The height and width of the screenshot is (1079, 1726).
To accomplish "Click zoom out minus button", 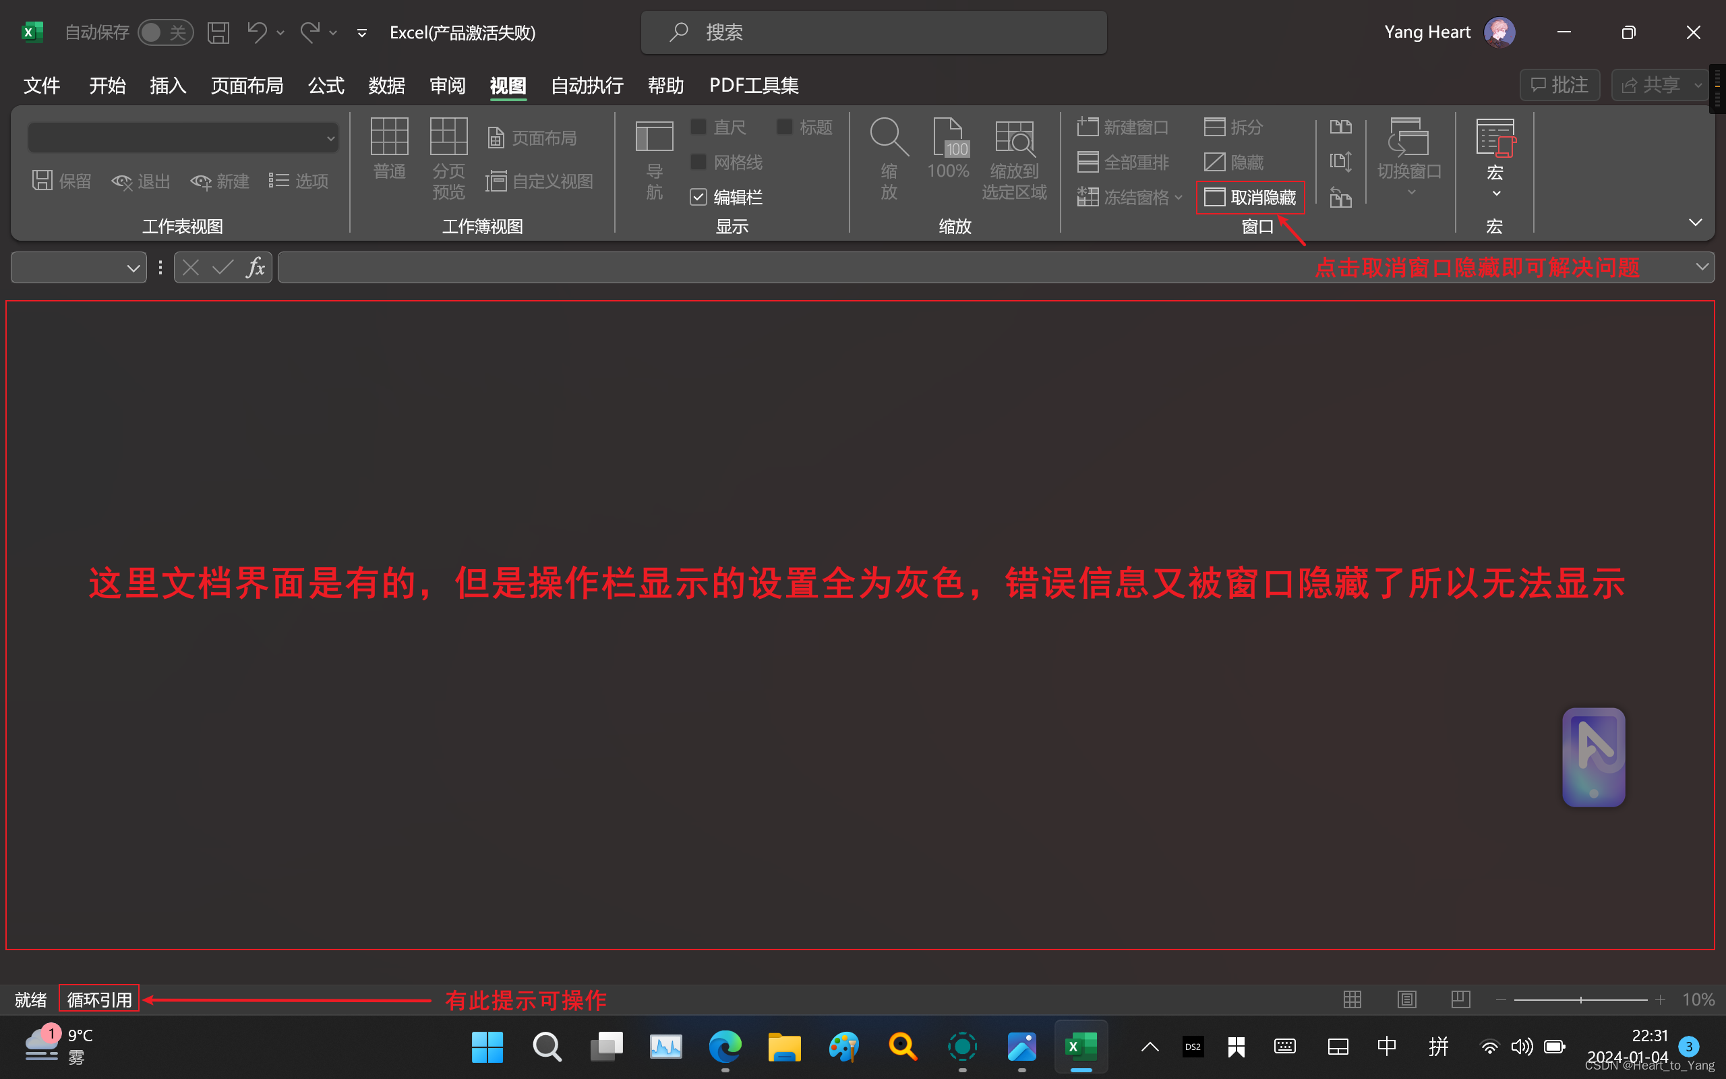I will (x=1501, y=1000).
